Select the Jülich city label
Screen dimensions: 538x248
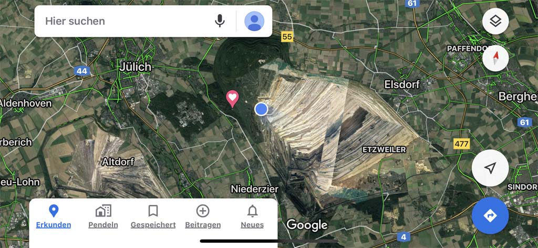click(x=135, y=67)
